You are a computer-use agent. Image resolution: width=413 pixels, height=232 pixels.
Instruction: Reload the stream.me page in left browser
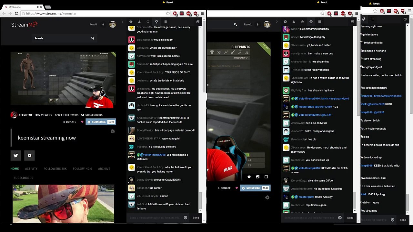(16, 14)
